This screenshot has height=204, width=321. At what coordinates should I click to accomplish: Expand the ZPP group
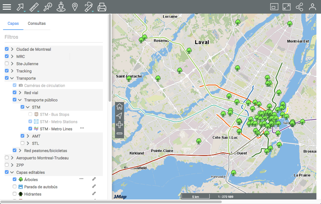click(x=12, y=165)
